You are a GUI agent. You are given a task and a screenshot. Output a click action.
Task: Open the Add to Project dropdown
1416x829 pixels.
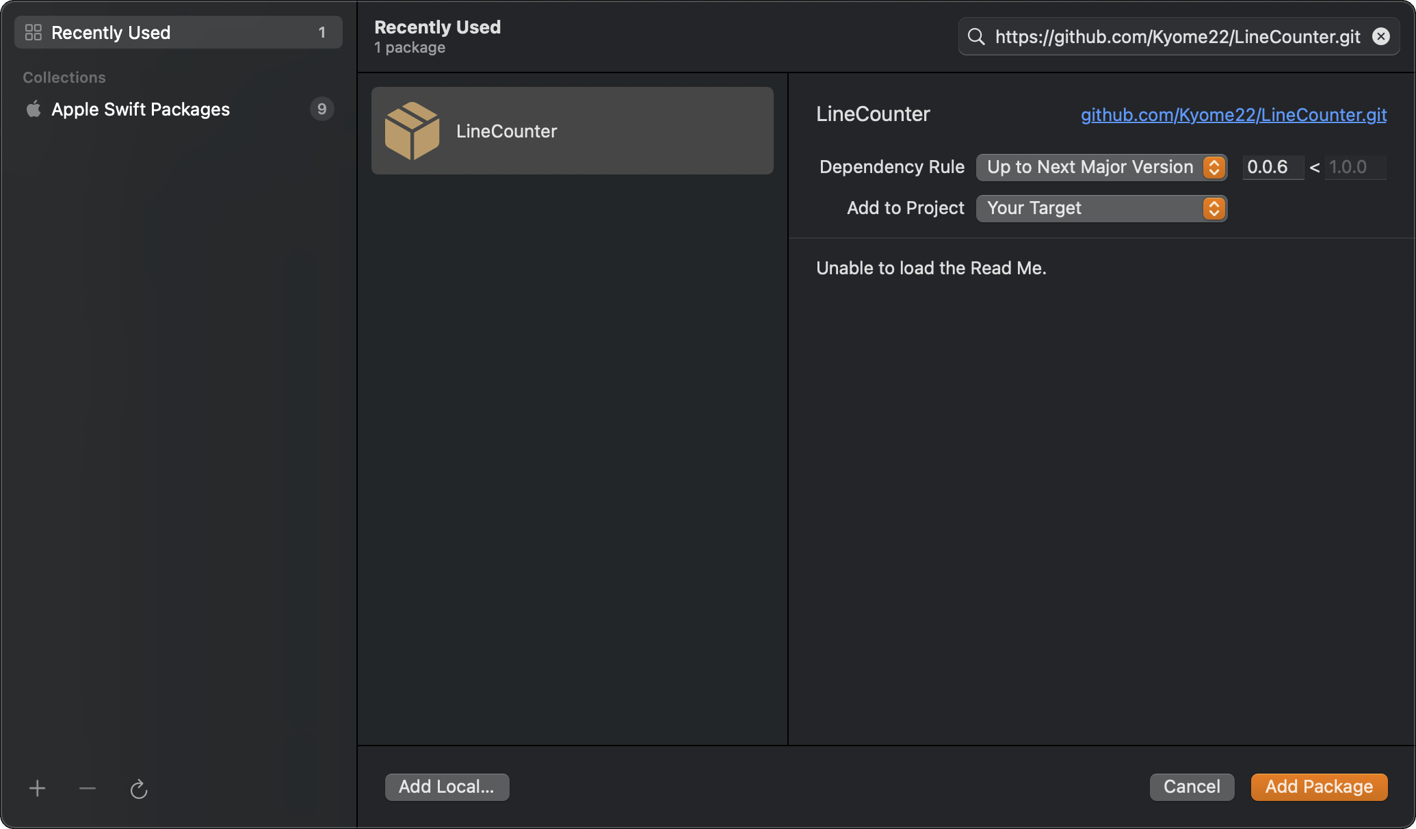pos(1101,209)
